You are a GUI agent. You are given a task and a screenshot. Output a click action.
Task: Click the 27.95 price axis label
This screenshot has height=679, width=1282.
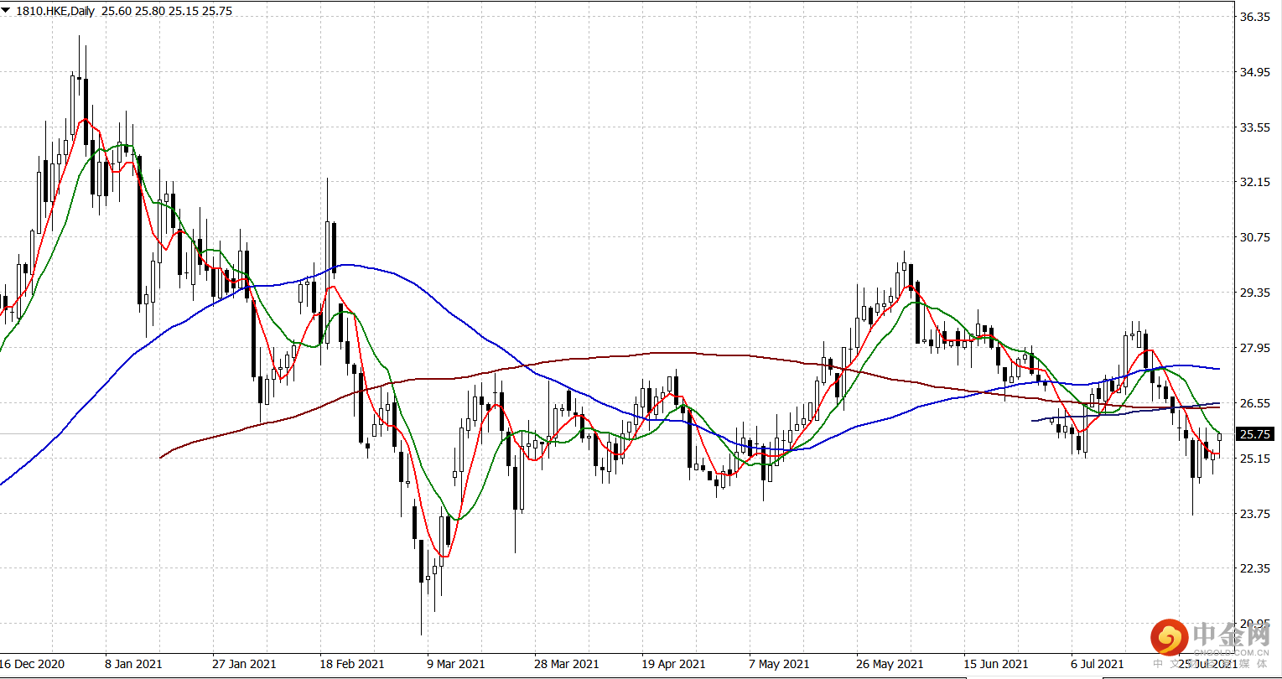1255,348
